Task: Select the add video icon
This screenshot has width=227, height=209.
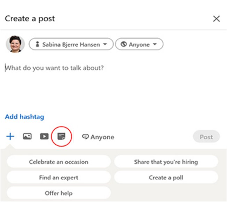Action: coord(44,137)
